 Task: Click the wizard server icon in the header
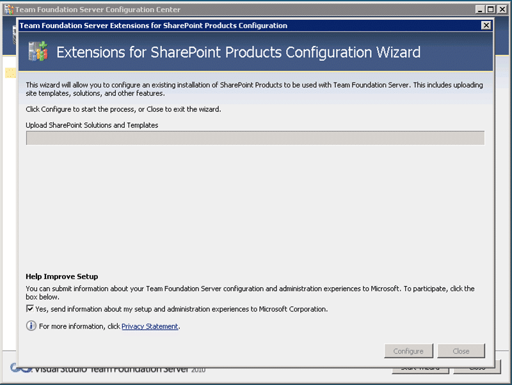(38, 51)
